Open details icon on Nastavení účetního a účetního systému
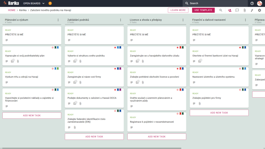 point(194,82)
